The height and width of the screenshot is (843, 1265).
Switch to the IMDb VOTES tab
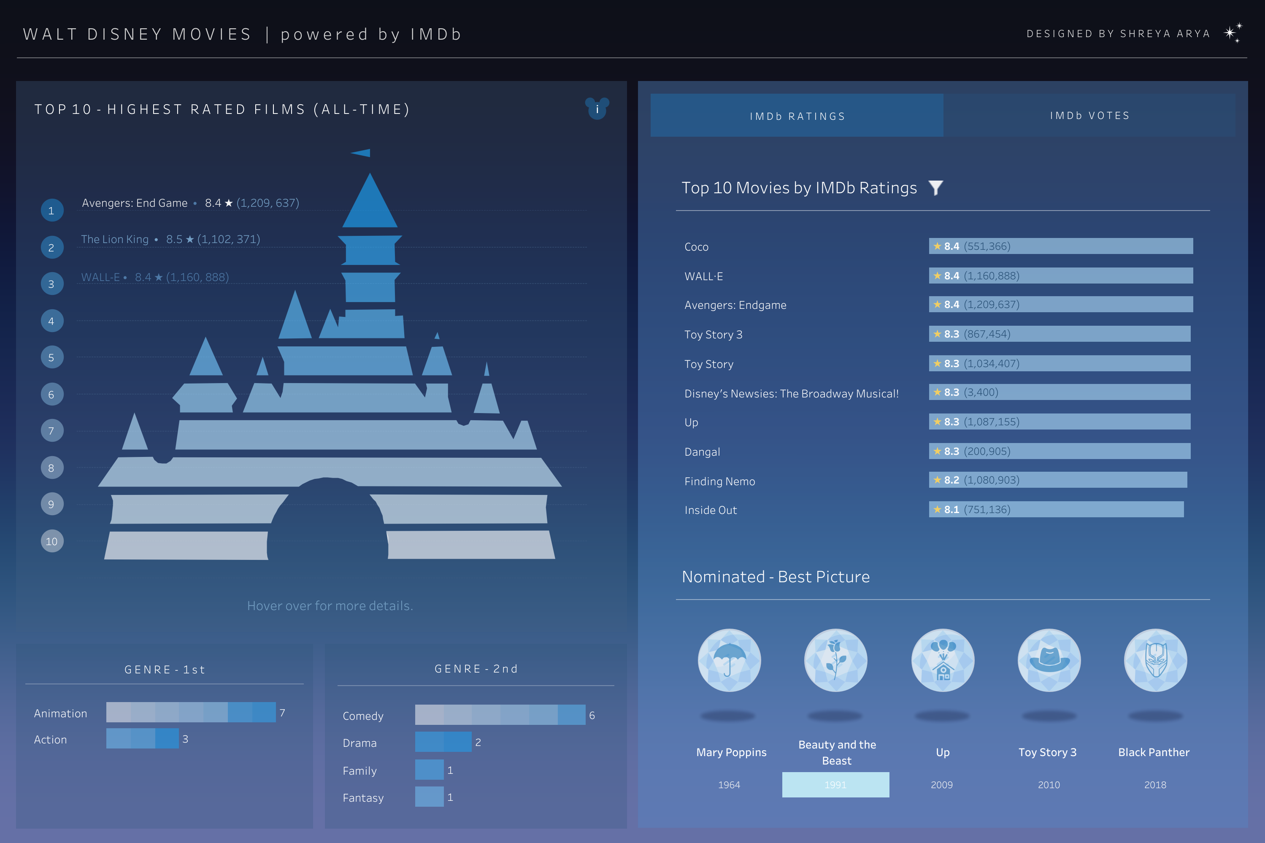[1090, 116]
